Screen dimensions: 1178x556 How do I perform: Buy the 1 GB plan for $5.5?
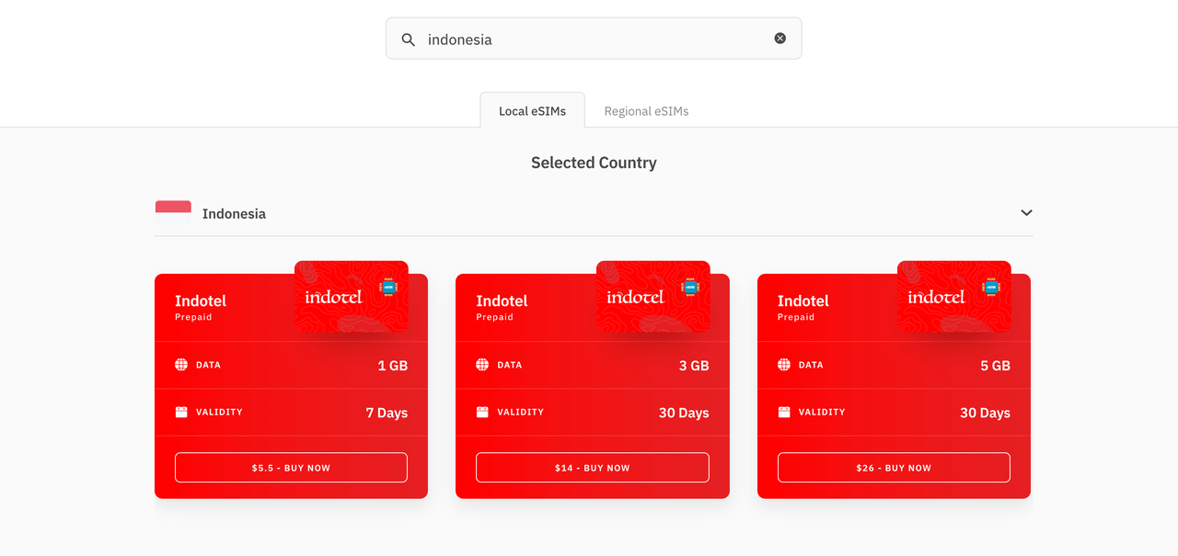click(291, 468)
